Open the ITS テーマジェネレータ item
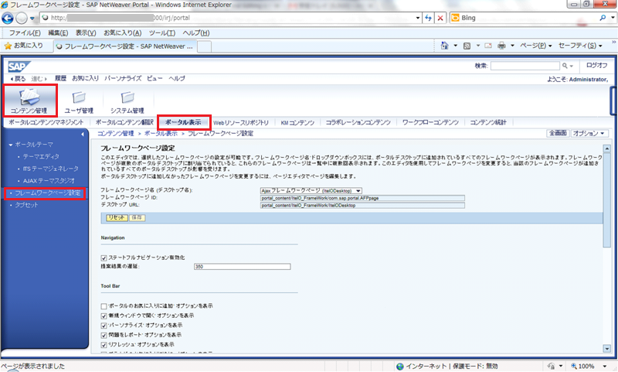 tap(51, 169)
